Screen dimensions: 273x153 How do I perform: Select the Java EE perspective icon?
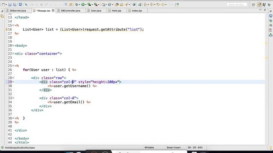(x=259, y=5)
